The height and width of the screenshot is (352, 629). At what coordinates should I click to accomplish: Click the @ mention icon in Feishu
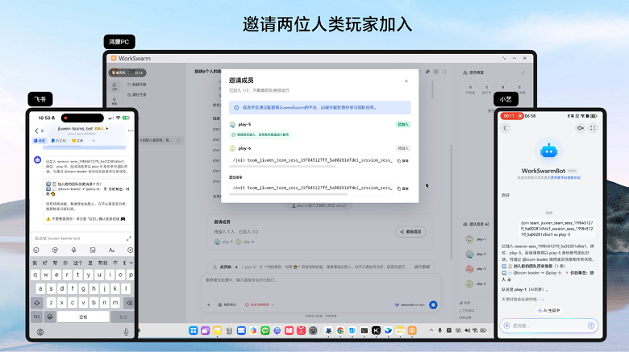point(55,251)
